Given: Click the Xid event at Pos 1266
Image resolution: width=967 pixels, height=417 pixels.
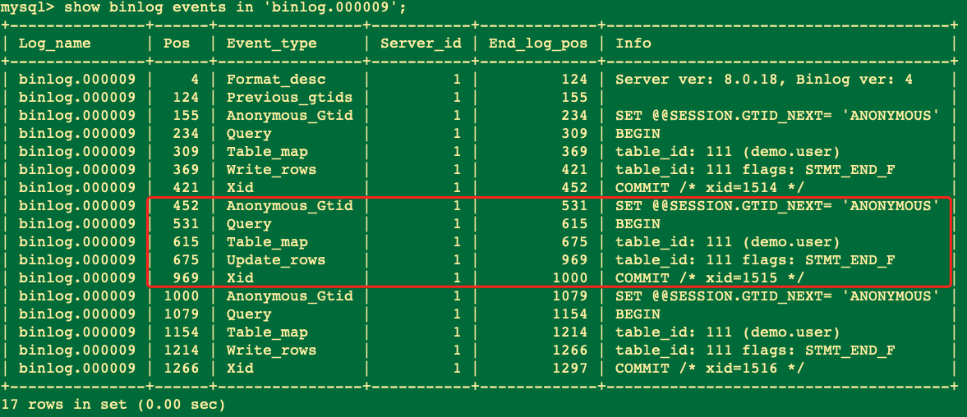Looking at the screenshot, I should [240, 369].
